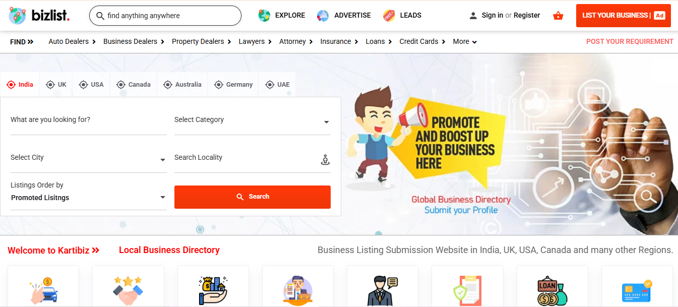This screenshot has width=678, height=307.
Task: Open the Select City dropdown
Action: pyautogui.click(x=89, y=159)
